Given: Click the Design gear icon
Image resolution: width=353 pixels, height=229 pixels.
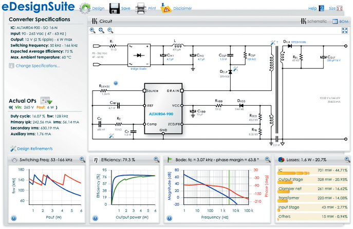Looking at the screenshot, I should (85, 8).
